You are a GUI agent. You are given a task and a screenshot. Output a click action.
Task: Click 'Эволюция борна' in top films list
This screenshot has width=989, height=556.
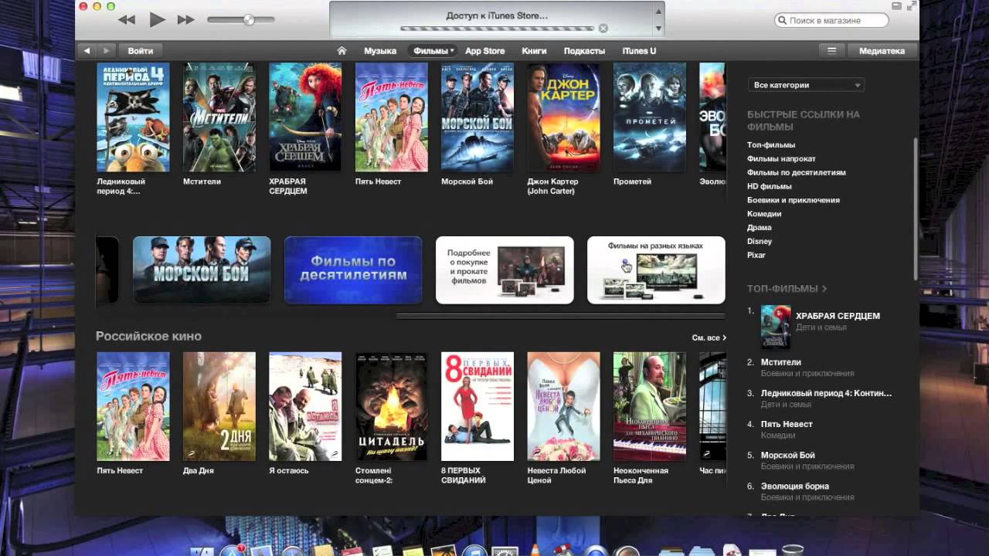click(x=795, y=486)
